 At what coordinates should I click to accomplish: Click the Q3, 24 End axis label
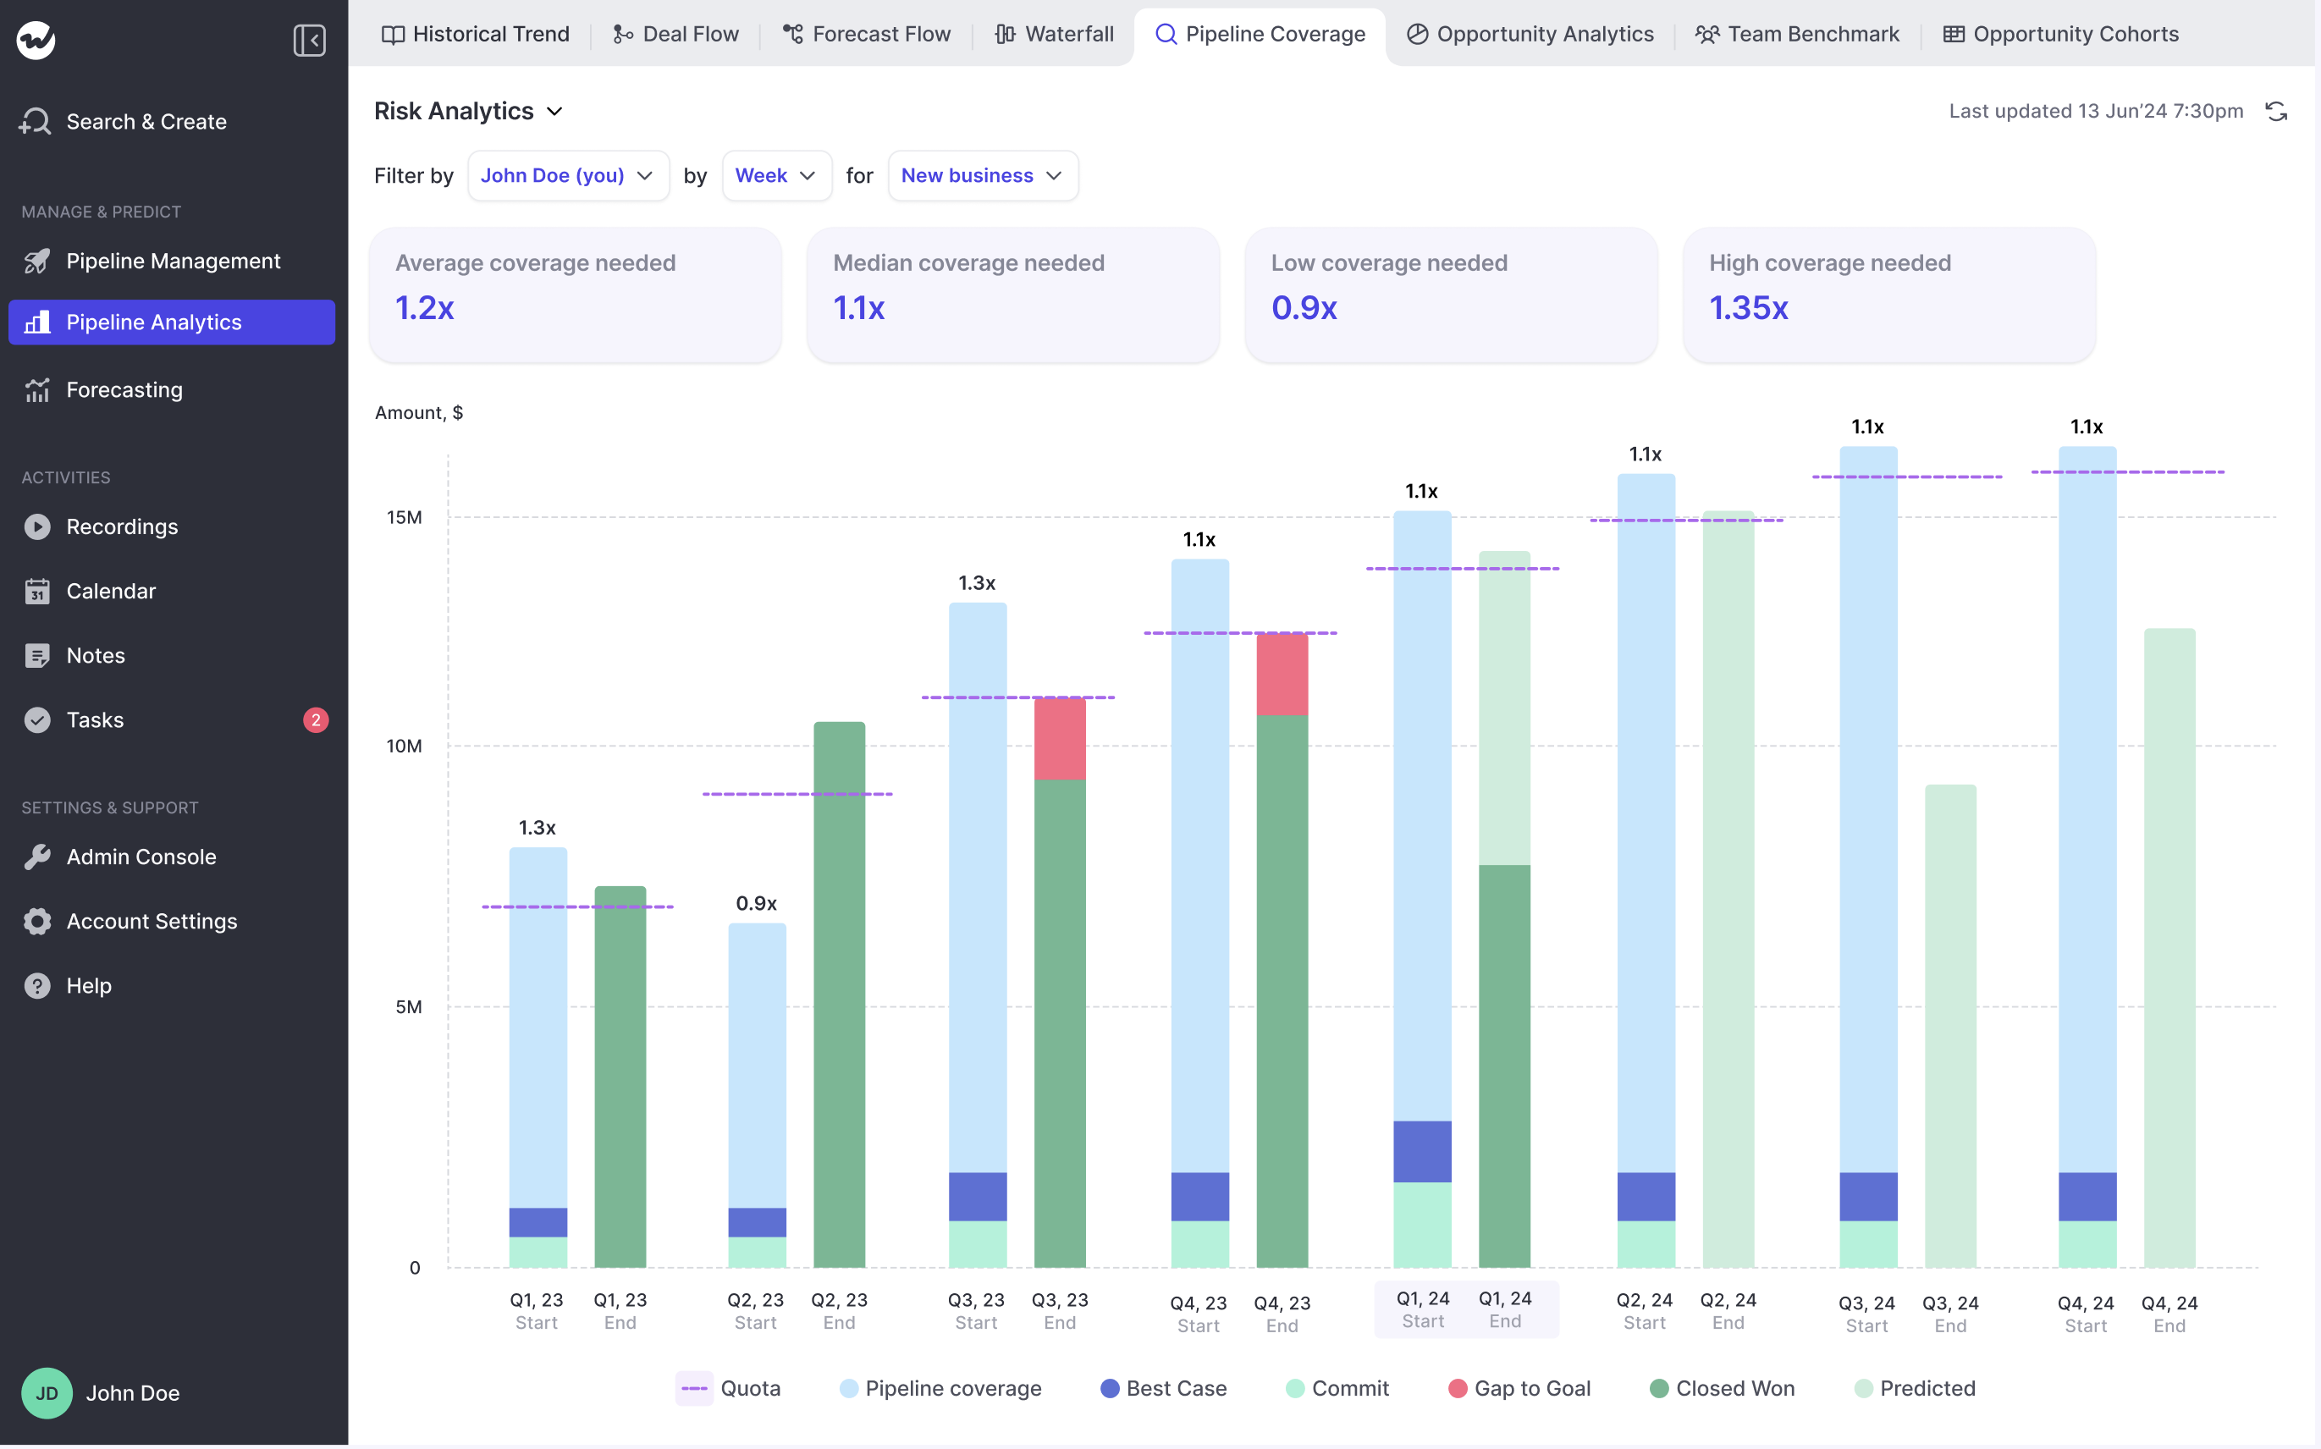[1950, 1314]
